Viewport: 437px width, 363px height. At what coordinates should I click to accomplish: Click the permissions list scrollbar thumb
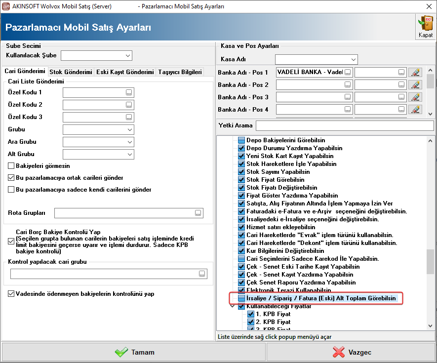click(x=430, y=262)
